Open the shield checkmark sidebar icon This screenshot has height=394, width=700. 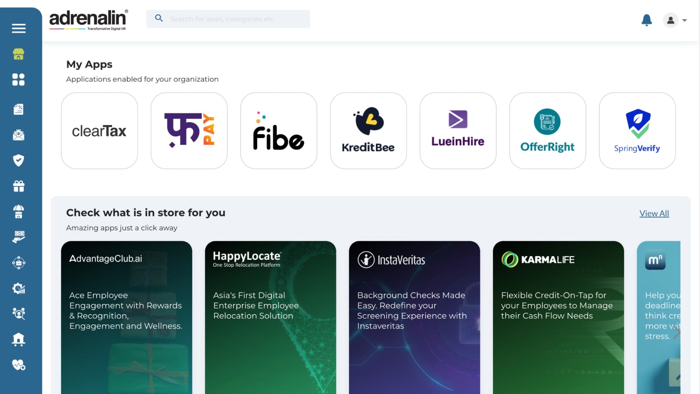(19, 161)
